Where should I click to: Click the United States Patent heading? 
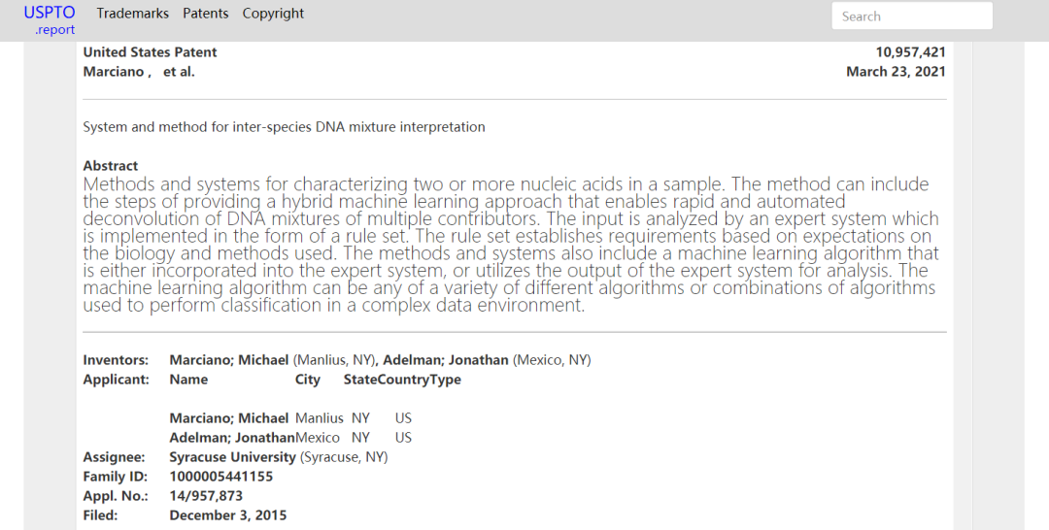(150, 52)
